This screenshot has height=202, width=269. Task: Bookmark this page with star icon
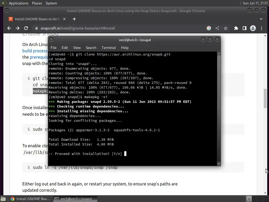click(x=226, y=28)
